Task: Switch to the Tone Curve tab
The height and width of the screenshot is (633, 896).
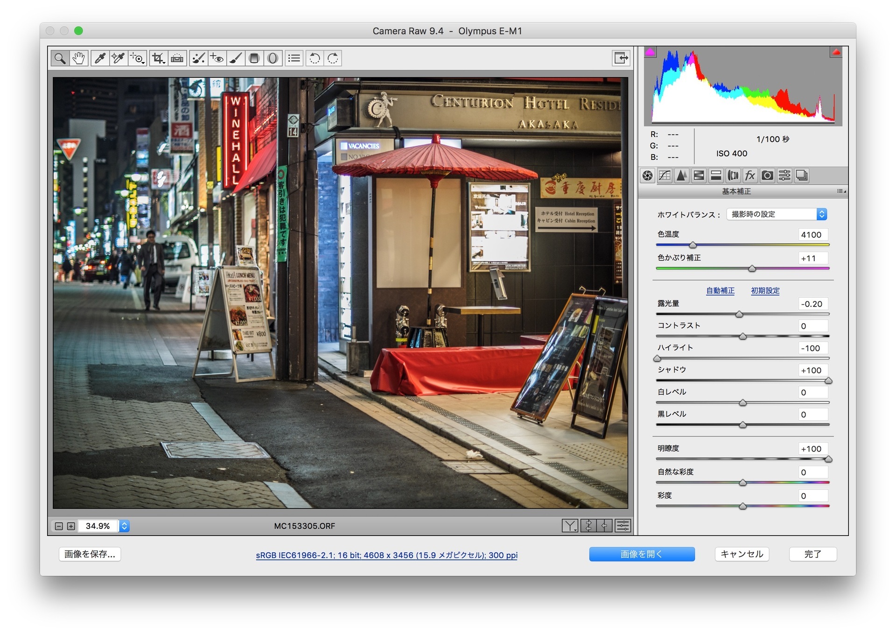Action: point(665,175)
